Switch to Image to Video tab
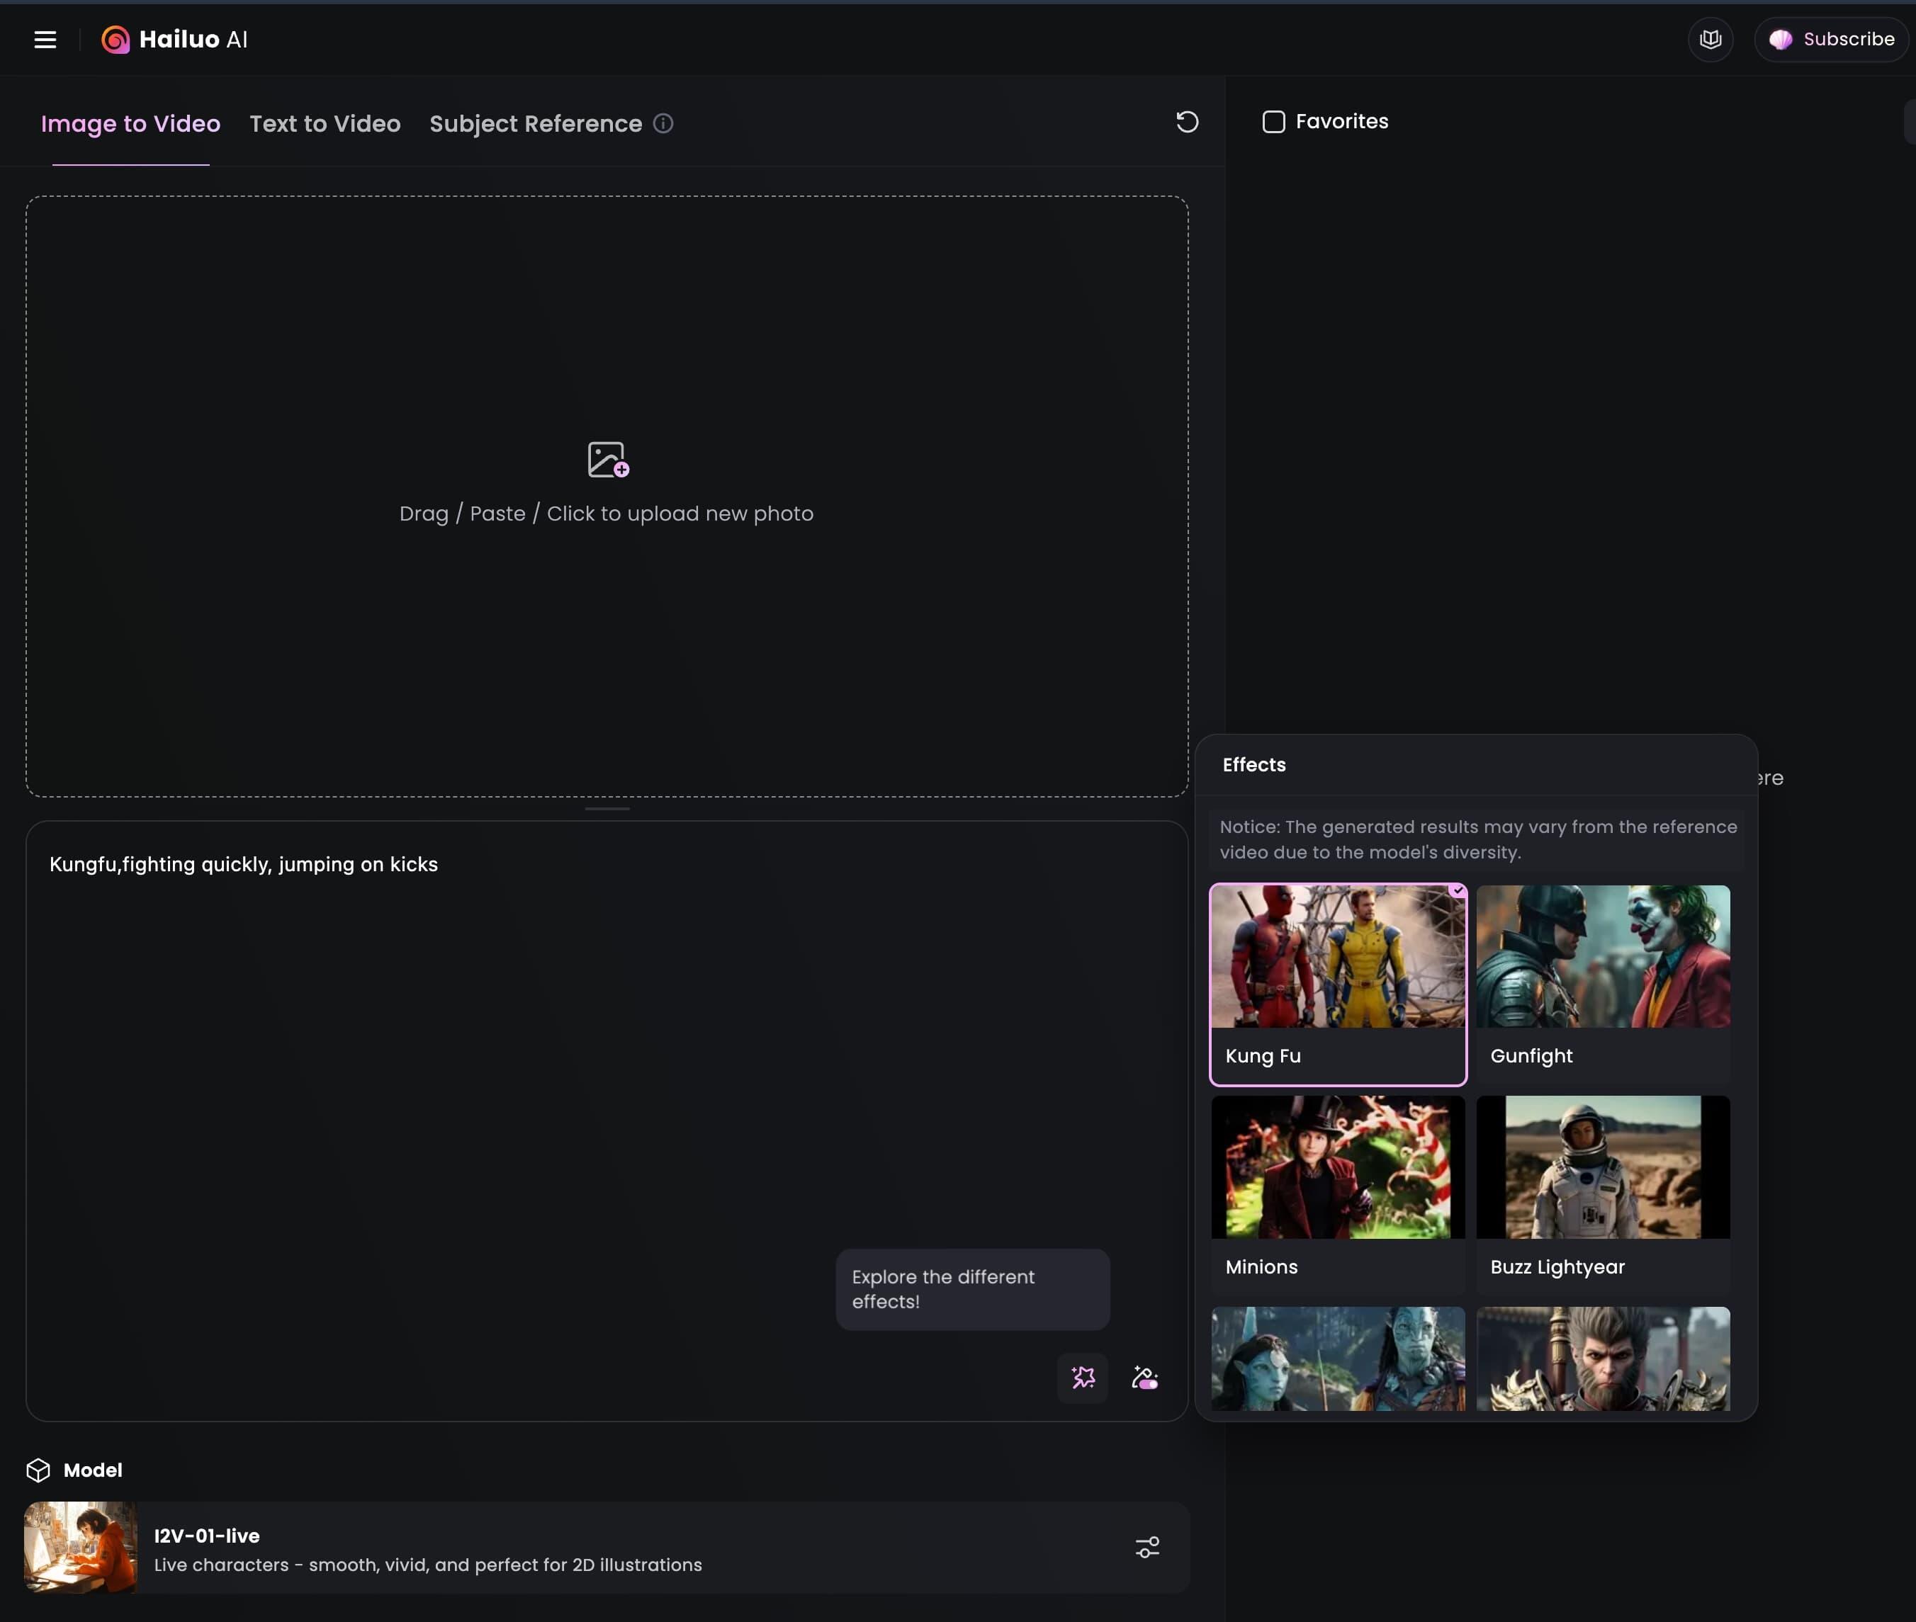 [x=130, y=124]
